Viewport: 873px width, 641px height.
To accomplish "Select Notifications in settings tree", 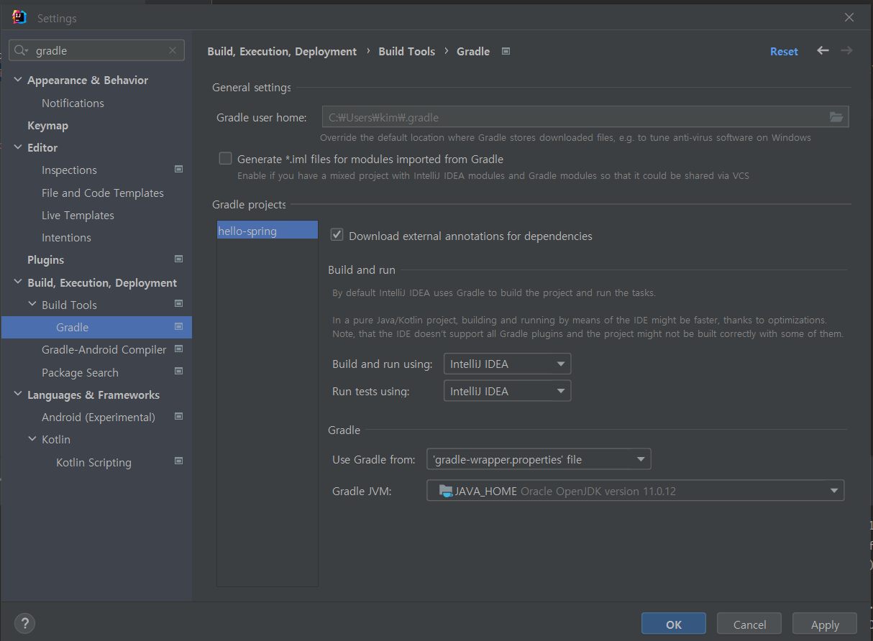I will (73, 103).
